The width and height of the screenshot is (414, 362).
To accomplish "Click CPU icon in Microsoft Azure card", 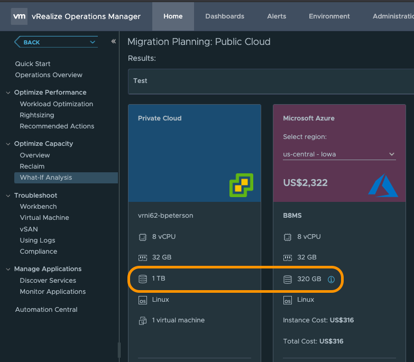I will pyautogui.click(x=288, y=237).
